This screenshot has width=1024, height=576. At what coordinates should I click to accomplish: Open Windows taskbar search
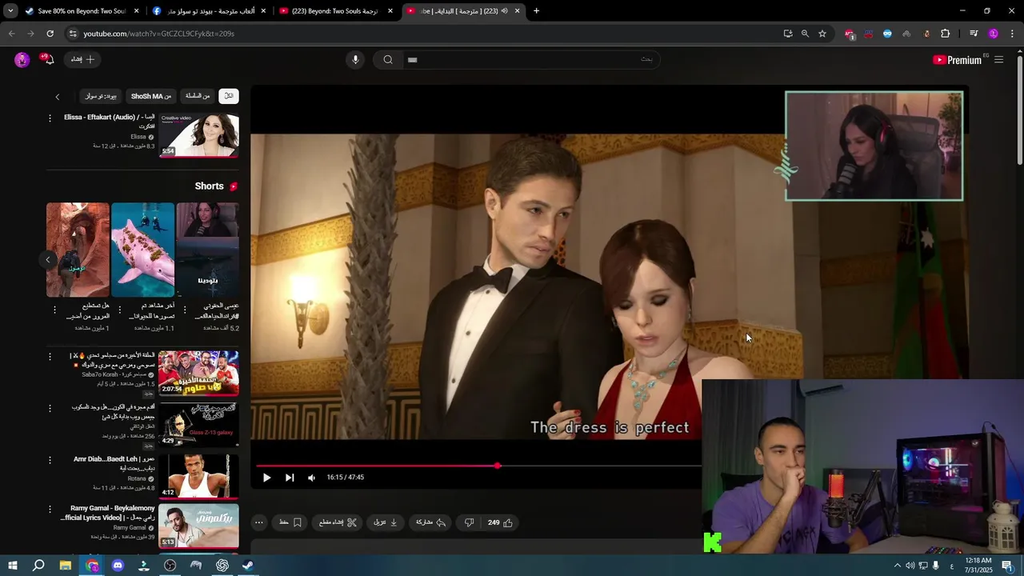point(38,566)
